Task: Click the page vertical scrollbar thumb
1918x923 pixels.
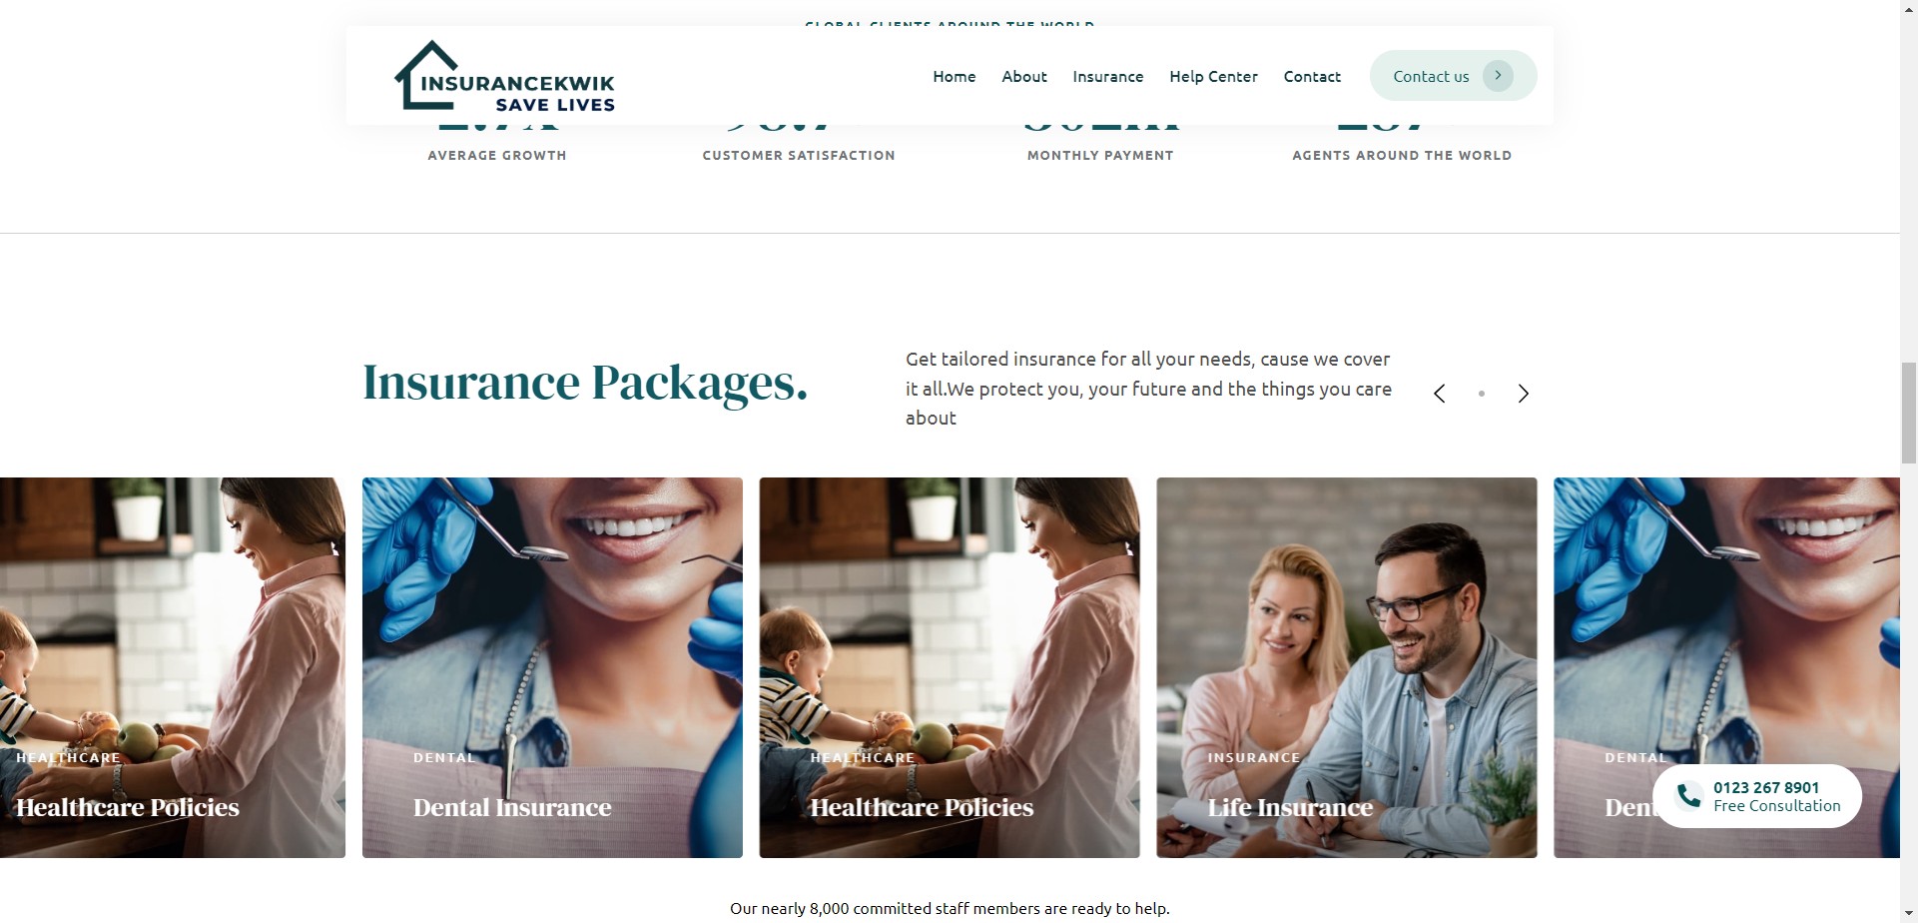Action: (1908, 408)
